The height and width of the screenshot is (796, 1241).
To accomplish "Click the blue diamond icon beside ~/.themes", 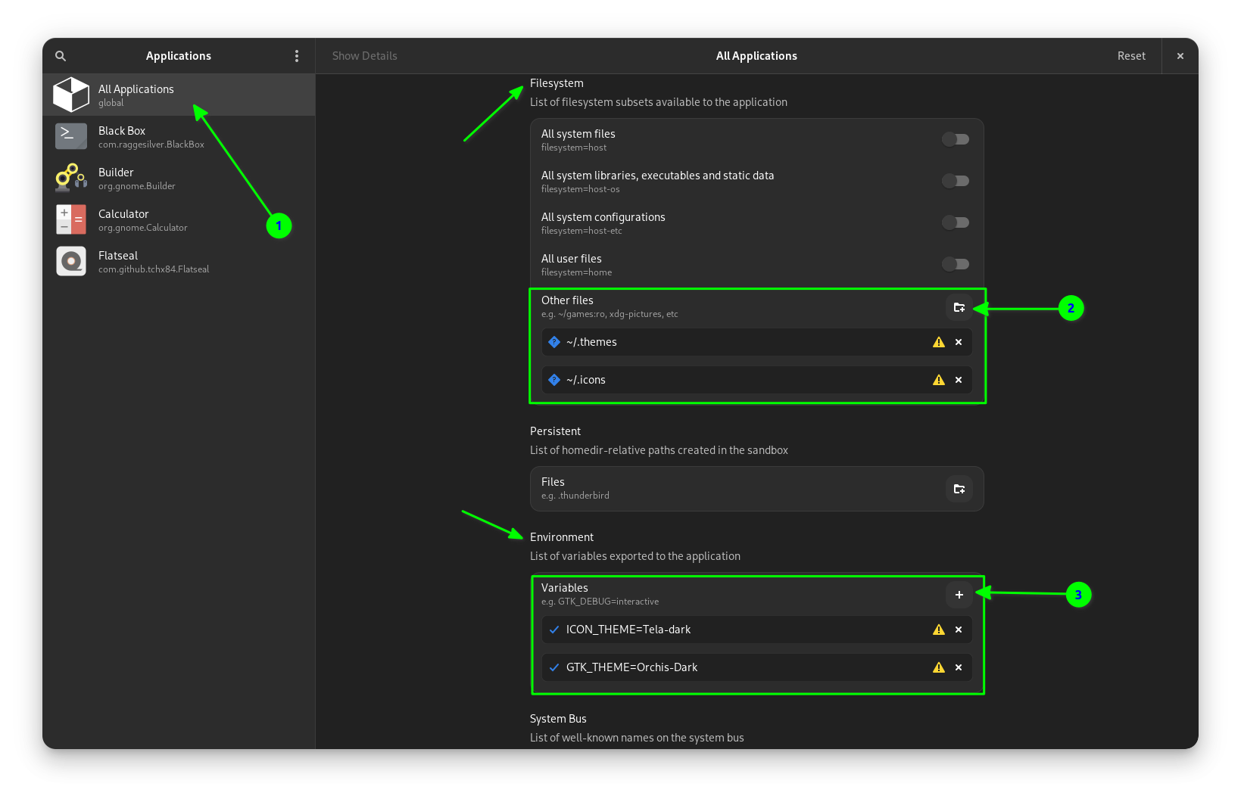I will point(554,342).
